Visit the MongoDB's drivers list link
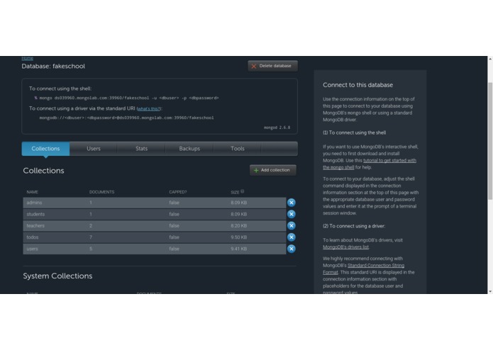 pyautogui.click(x=345, y=247)
